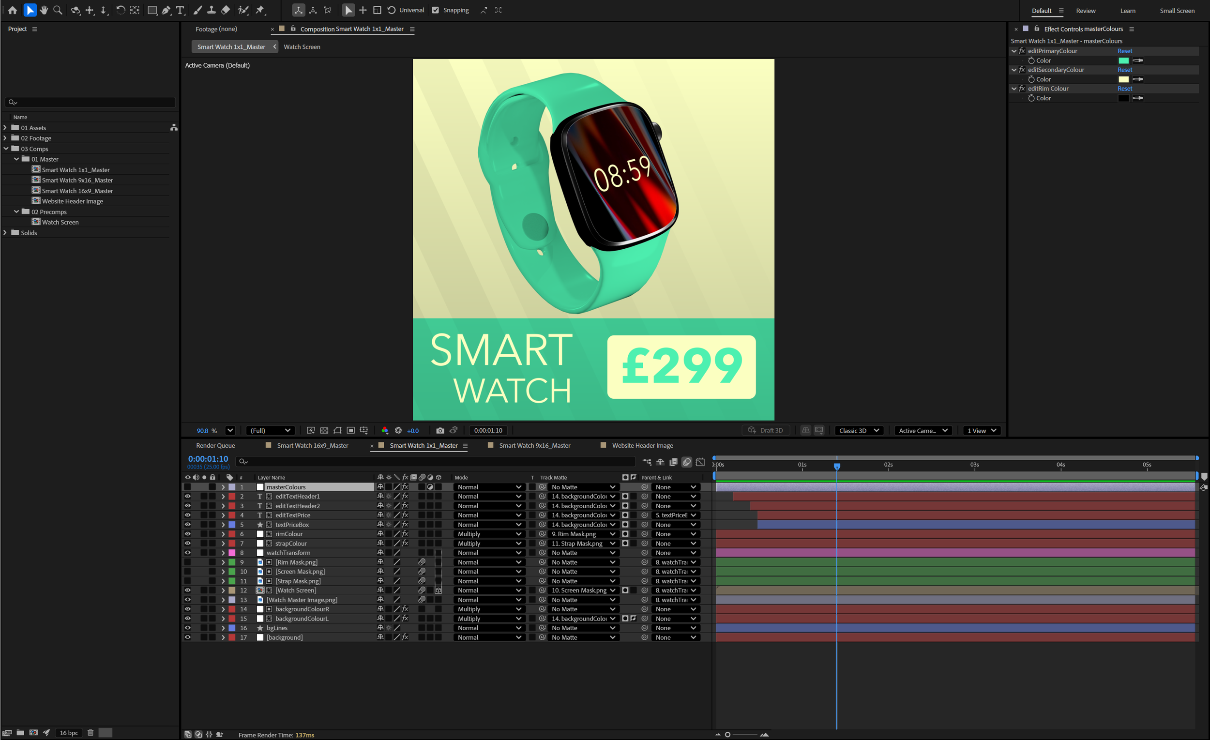Open editSecondaryColour color swatch
Image resolution: width=1210 pixels, height=740 pixels.
click(x=1123, y=79)
